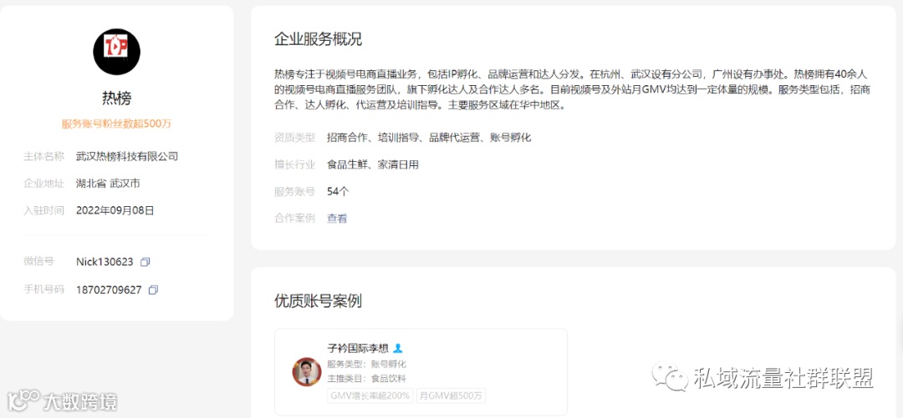This screenshot has width=903, height=418.
Task: Copy the phone number 18702709627
Action: coord(153,290)
